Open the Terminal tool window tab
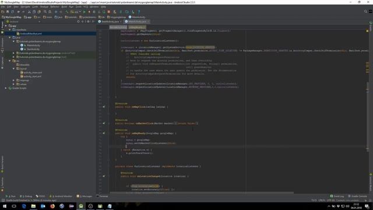Viewport: 373px width, 210px height. pos(102,196)
